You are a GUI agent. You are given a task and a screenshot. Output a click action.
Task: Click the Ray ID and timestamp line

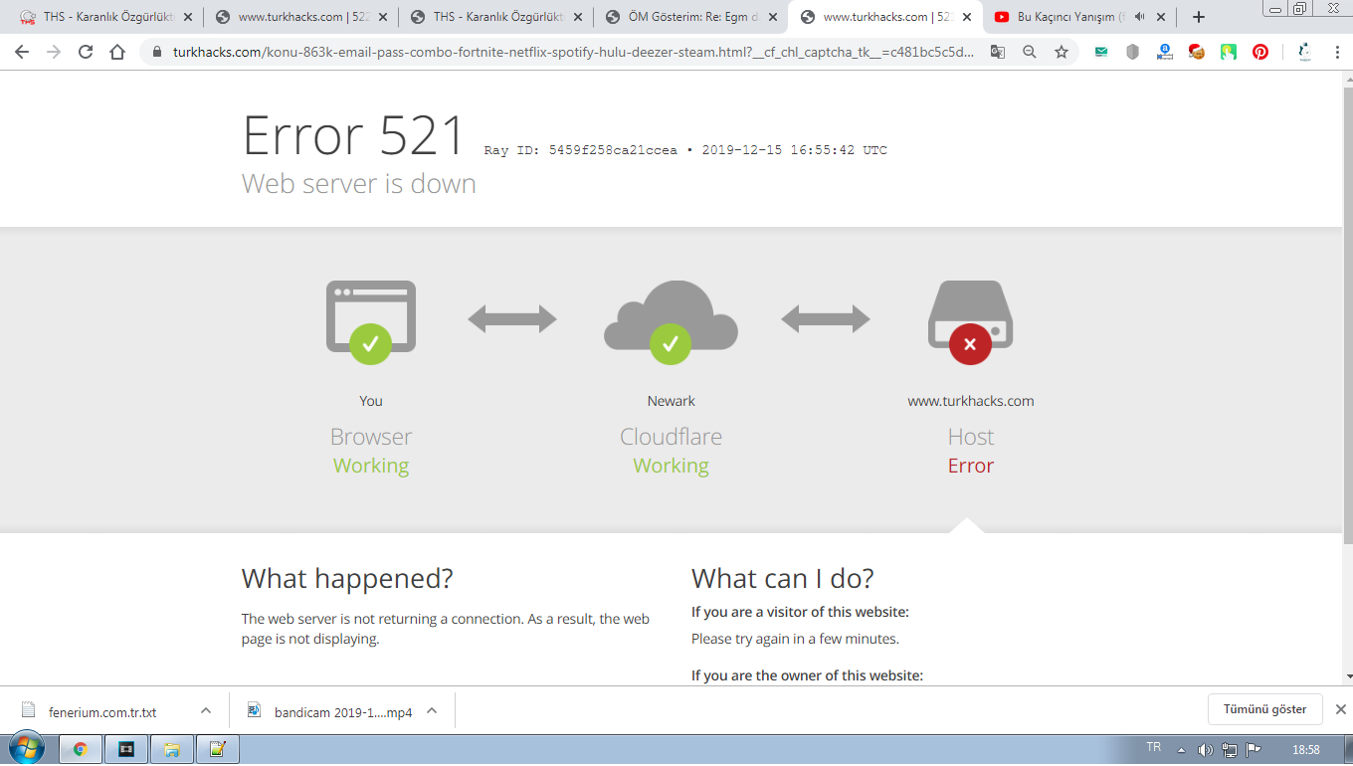(x=685, y=151)
